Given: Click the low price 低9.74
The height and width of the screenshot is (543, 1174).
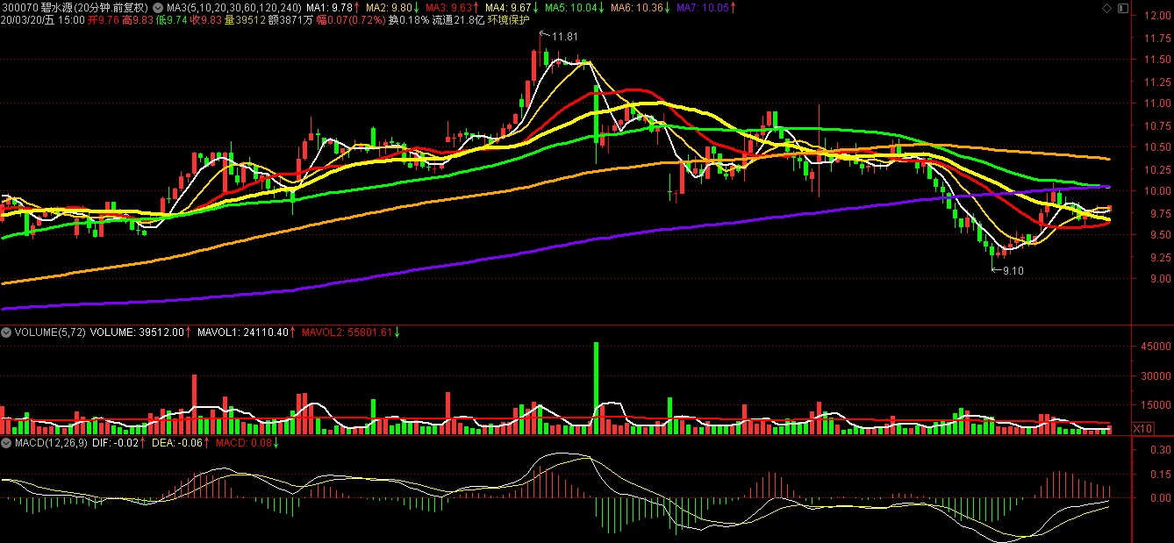Looking at the screenshot, I should click(172, 18).
